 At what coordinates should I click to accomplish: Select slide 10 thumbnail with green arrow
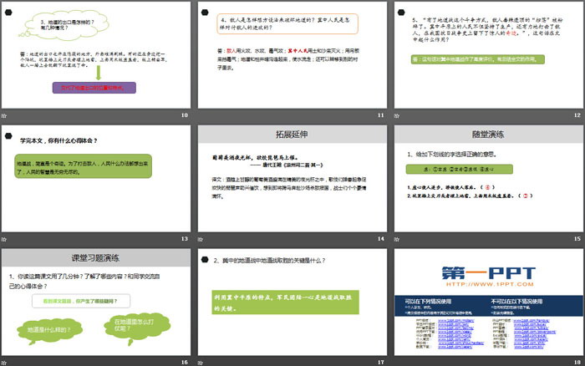pos(96,54)
